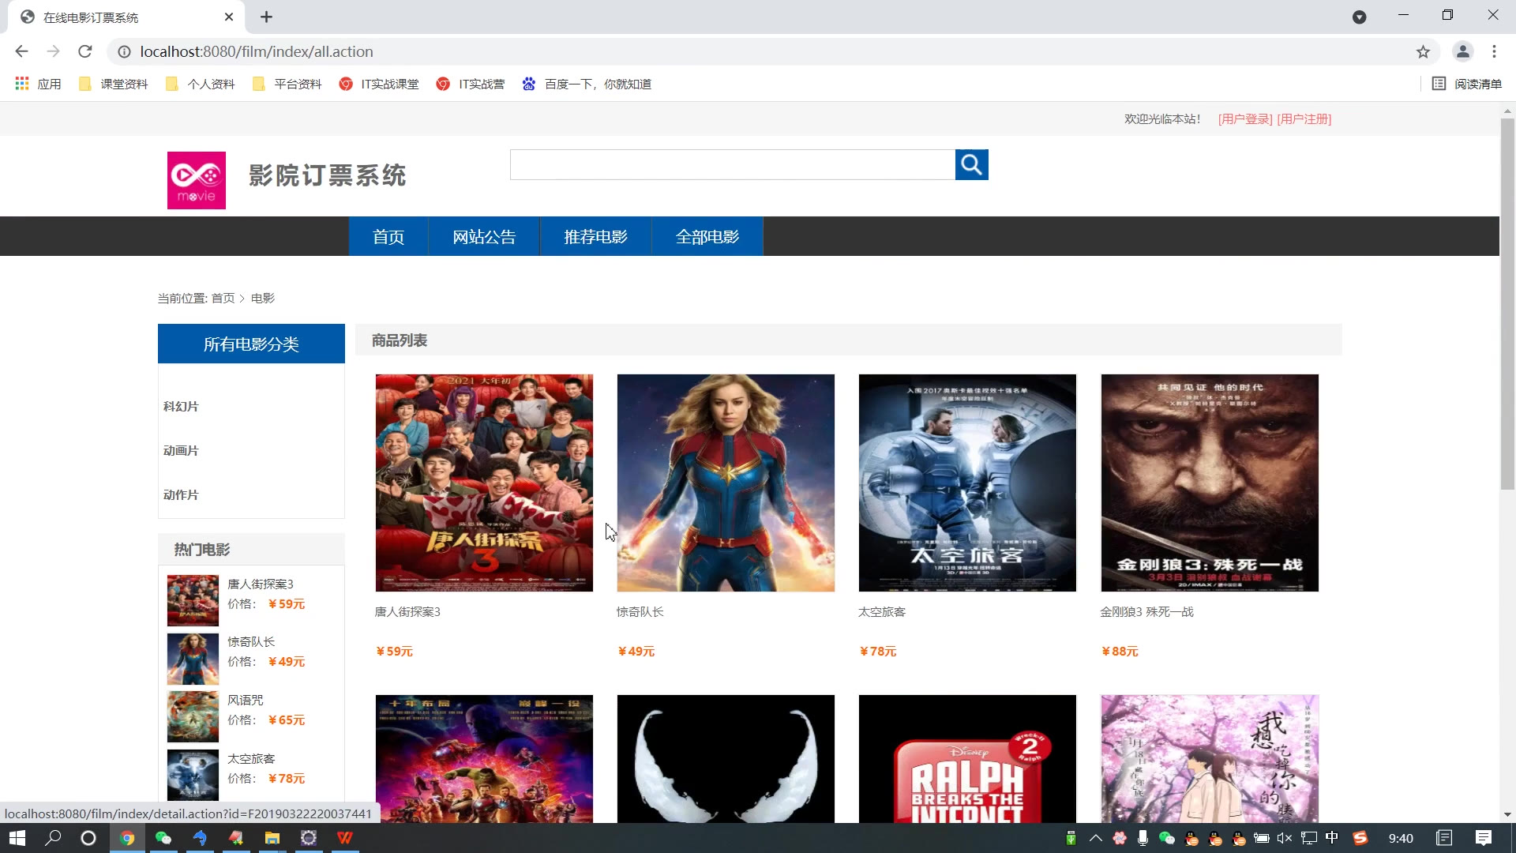
Task: Open the notification center icon
Action: point(1483,838)
